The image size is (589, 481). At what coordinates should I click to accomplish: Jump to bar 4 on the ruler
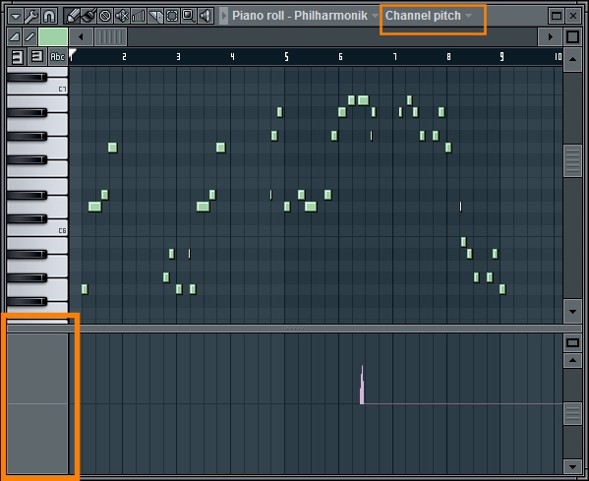(x=232, y=57)
